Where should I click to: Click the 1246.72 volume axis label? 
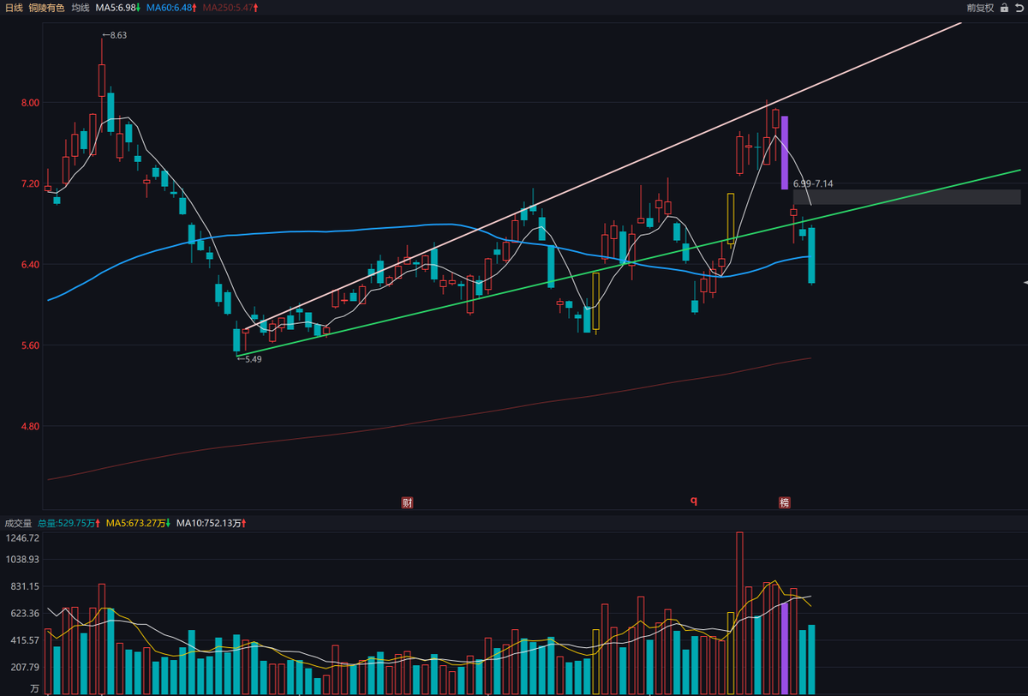tap(22, 538)
